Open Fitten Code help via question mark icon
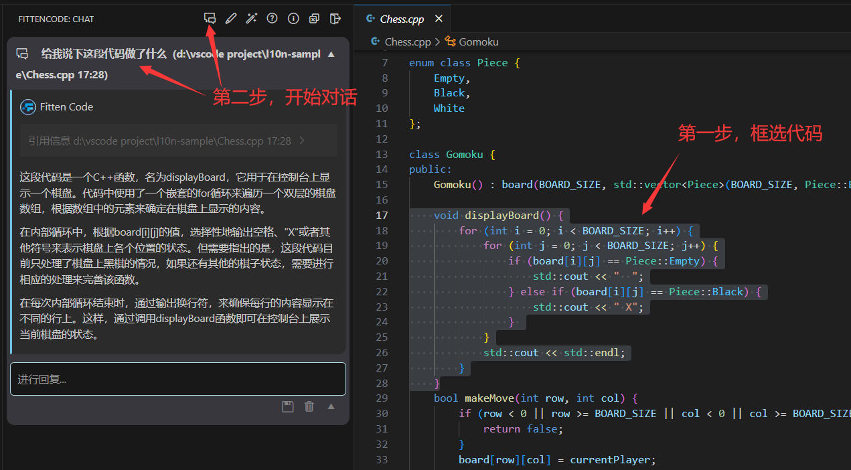 coord(272,18)
